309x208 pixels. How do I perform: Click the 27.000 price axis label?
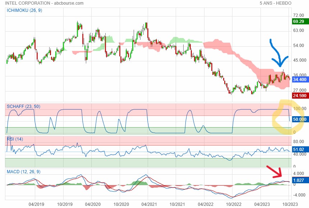[x=300, y=90]
